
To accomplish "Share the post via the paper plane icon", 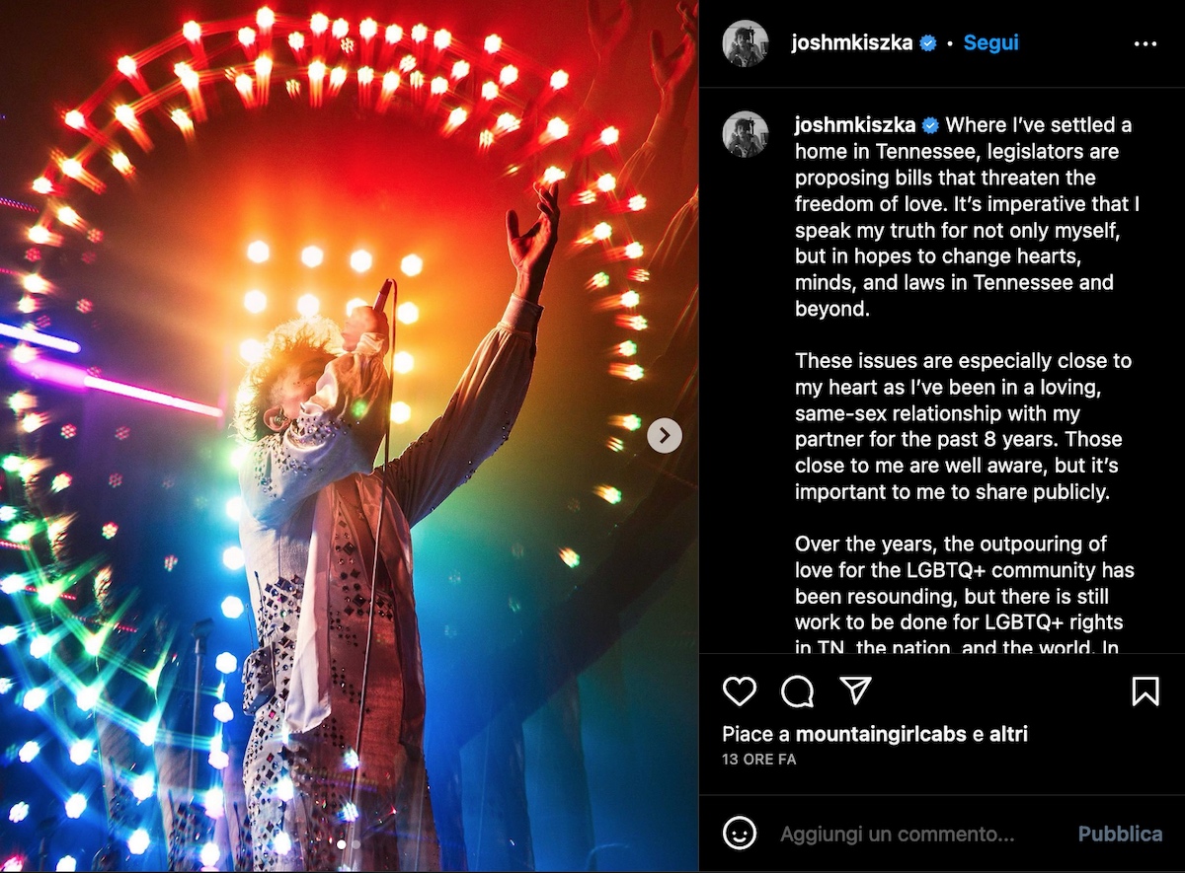I will [x=855, y=691].
